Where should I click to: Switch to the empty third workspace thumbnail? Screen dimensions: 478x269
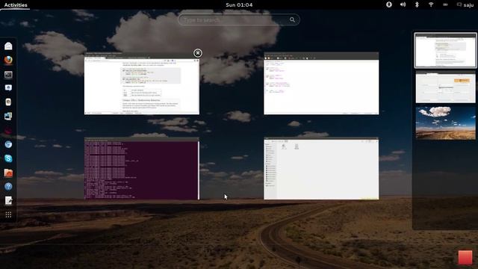click(445, 123)
